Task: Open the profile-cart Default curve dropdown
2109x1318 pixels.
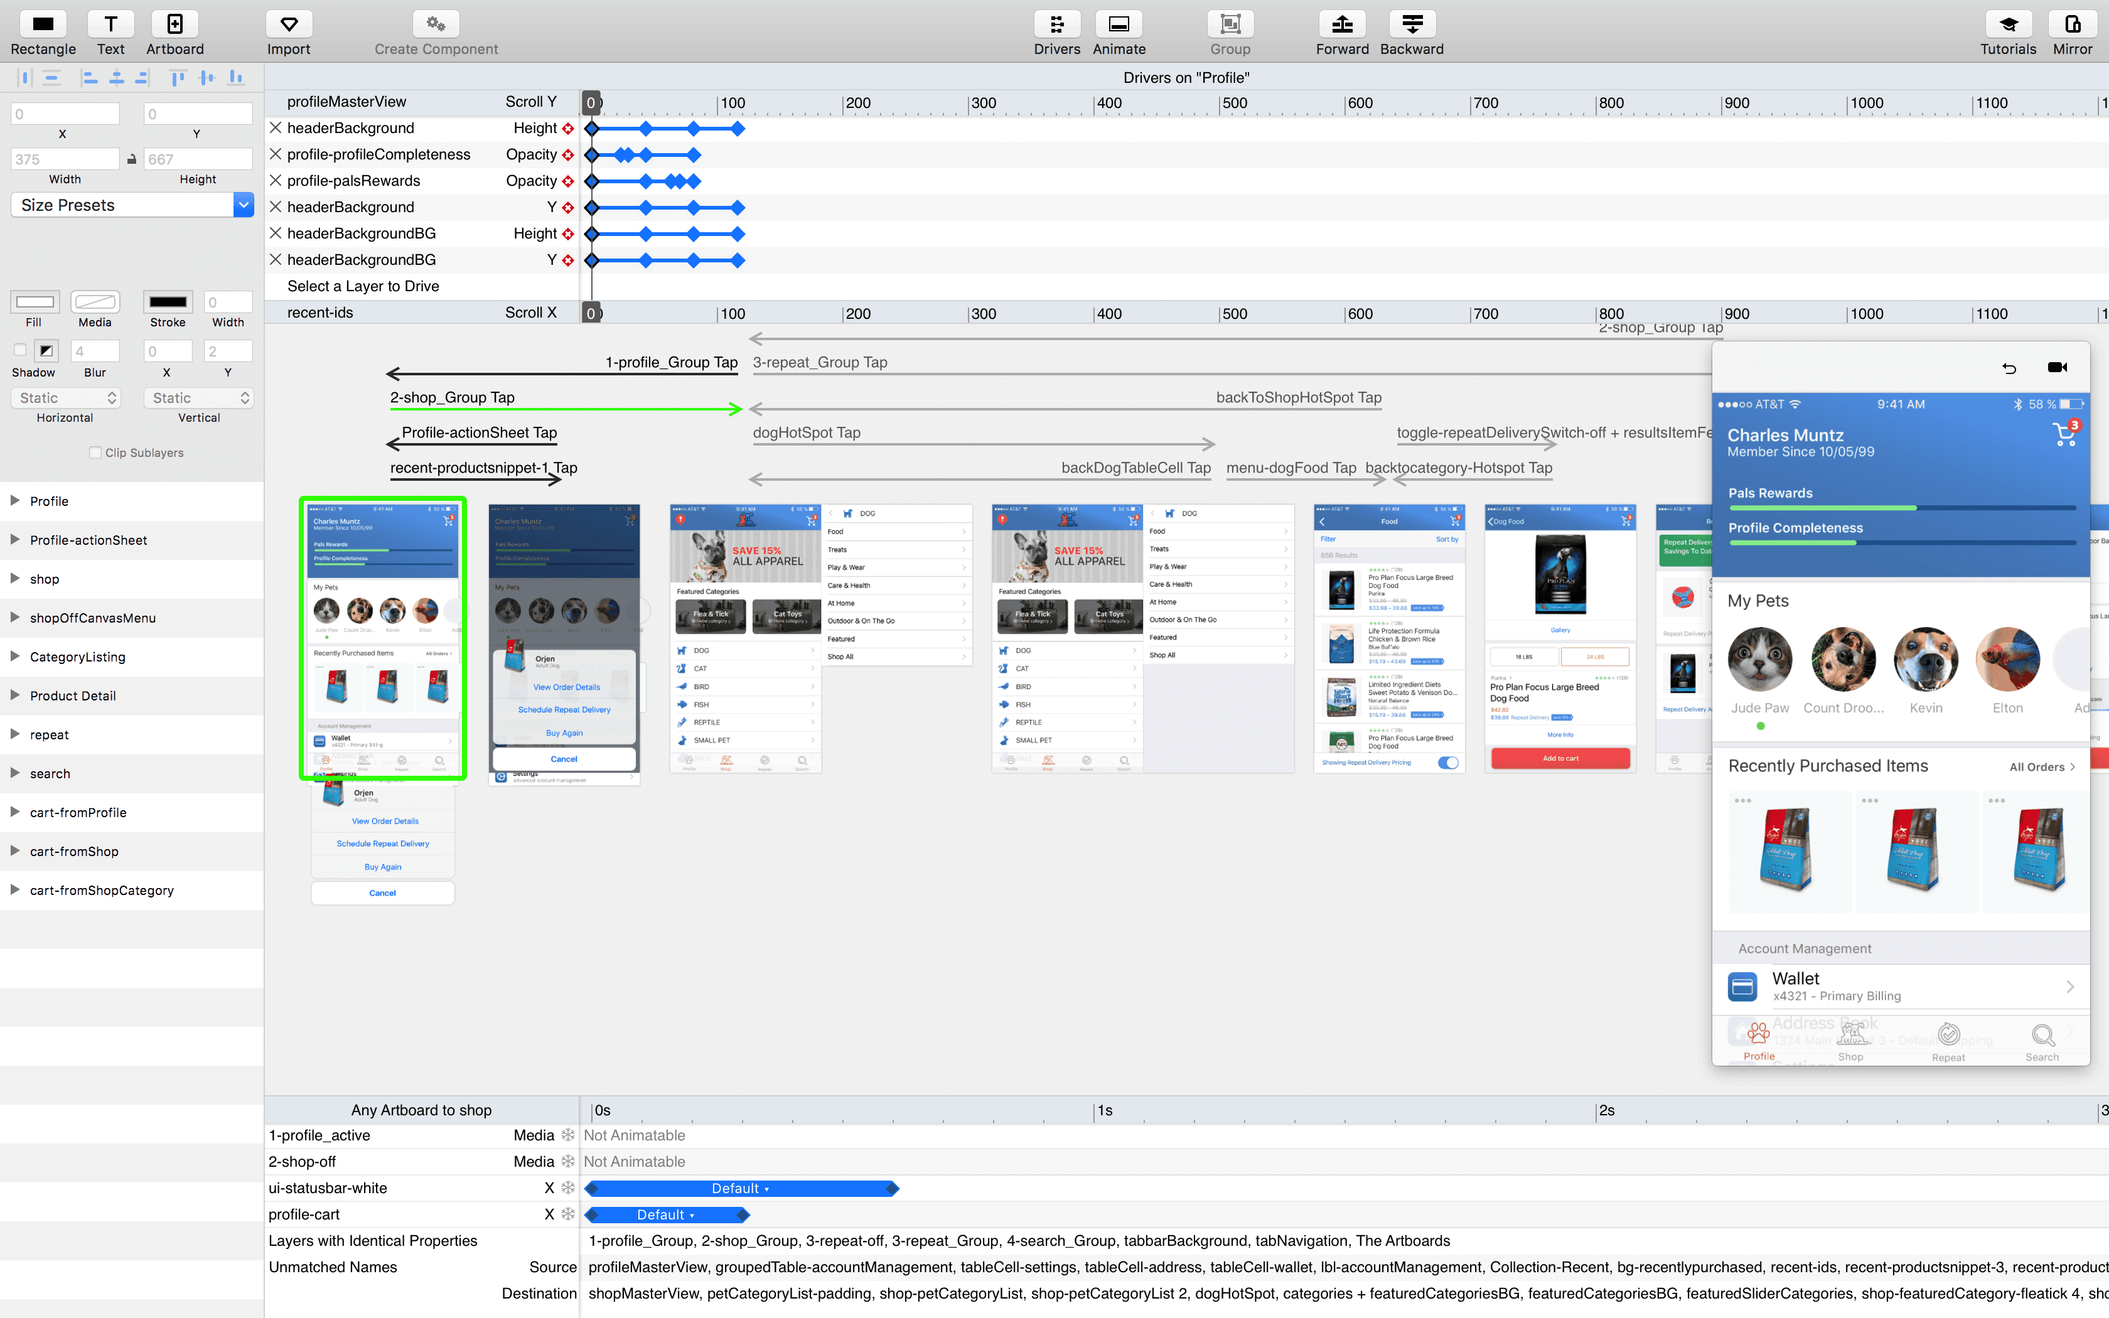Action: click(x=667, y=1215)
